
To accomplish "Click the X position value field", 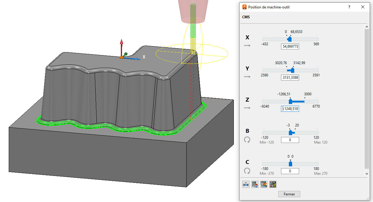I will pyautogui.click(x=290, y=46).
